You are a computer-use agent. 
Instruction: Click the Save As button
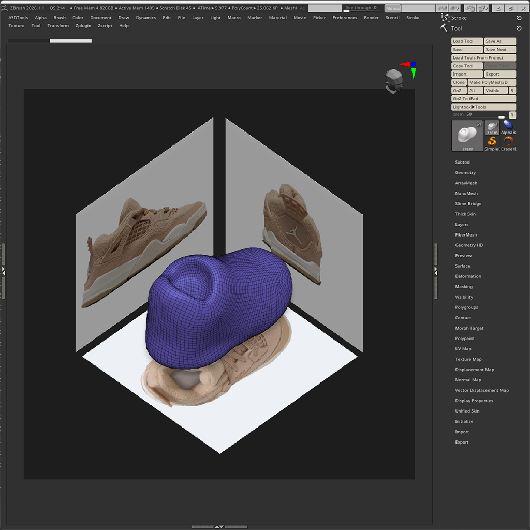(500, 41)
